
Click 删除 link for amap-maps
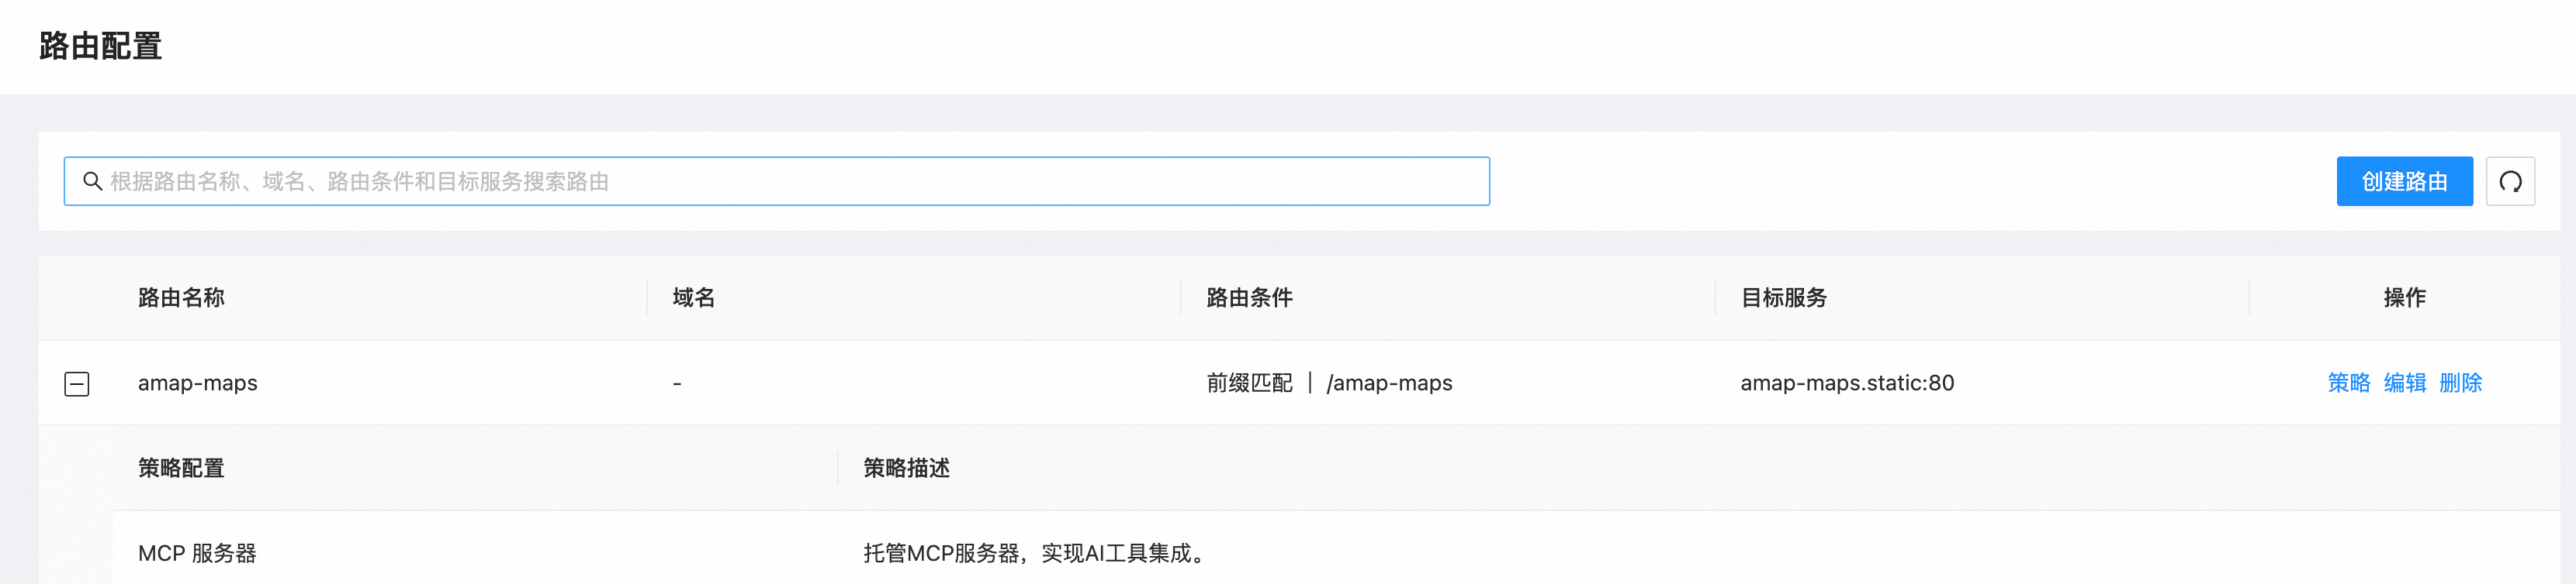(2460, 383)
